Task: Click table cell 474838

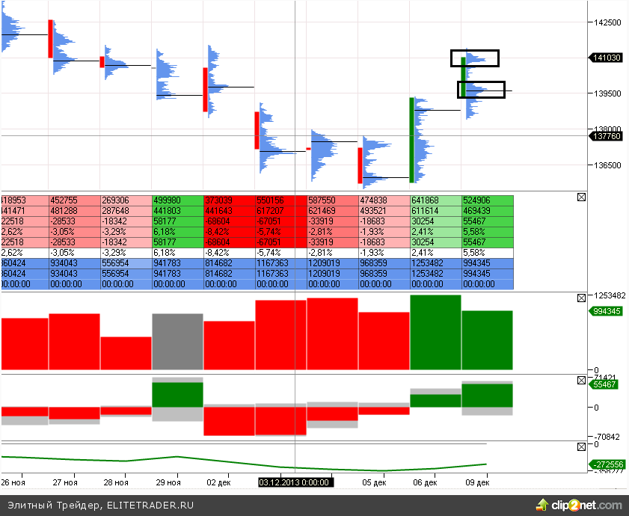Action: (384, 200)
